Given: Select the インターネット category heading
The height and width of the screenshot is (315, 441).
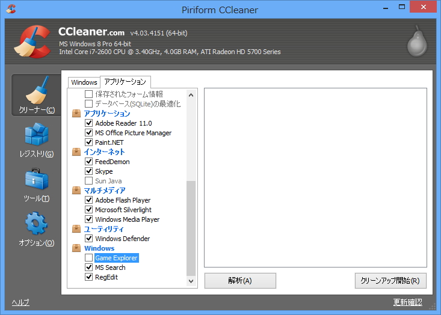Looking at the screenshot, I should click(x=104, y=152).
